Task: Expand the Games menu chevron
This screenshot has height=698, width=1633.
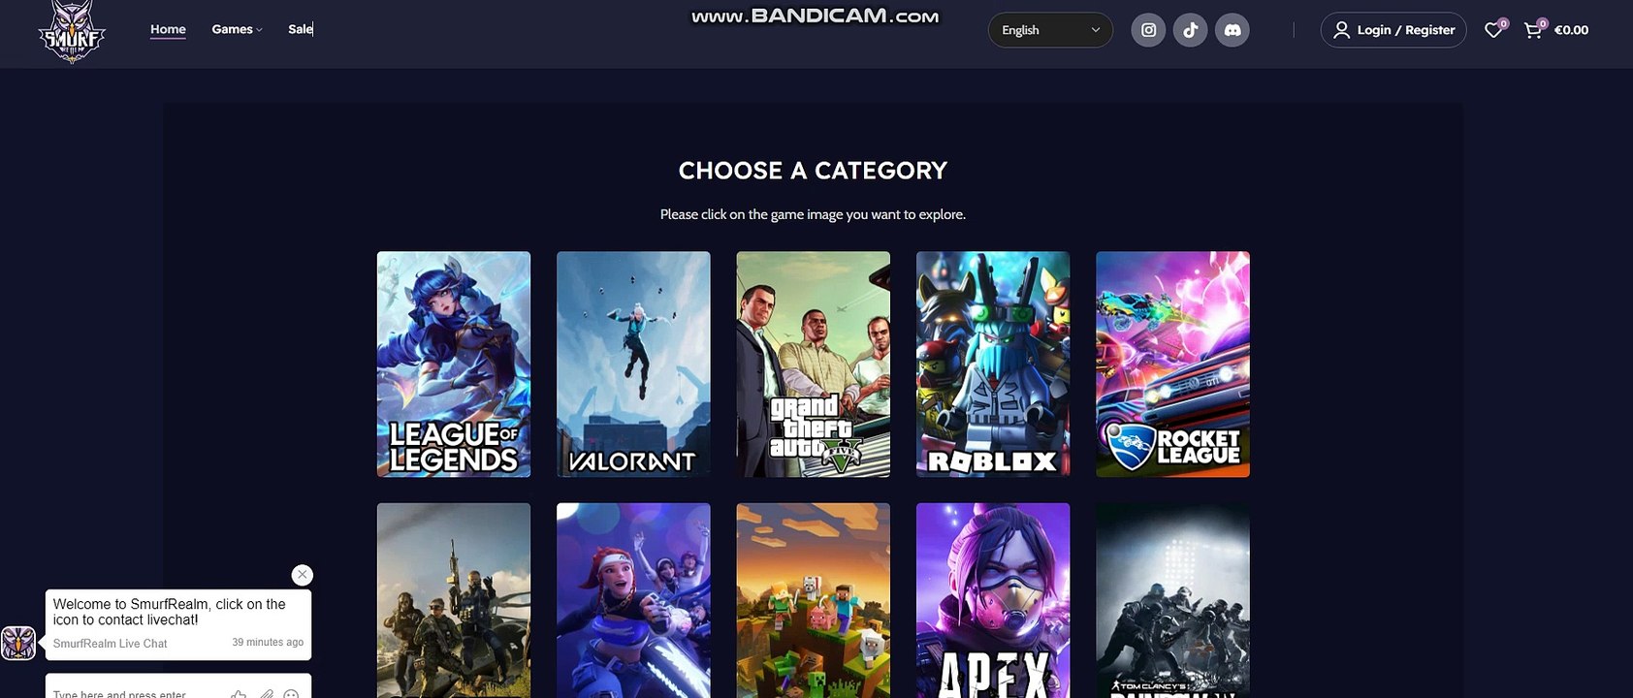Action: click(259, 30)
